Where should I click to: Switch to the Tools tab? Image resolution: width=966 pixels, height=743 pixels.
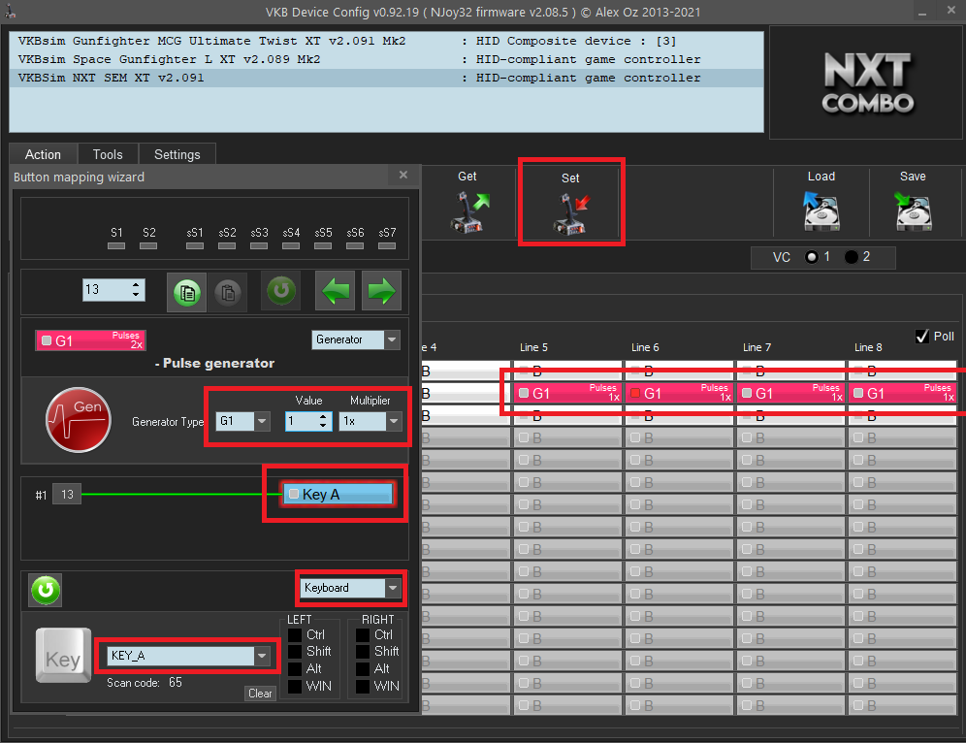coord(108,154)
